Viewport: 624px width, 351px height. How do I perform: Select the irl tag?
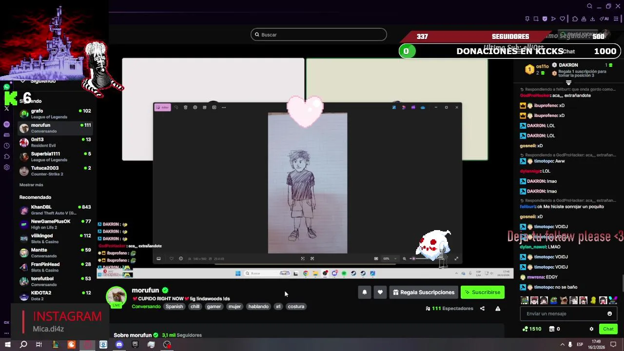[278, 307]
